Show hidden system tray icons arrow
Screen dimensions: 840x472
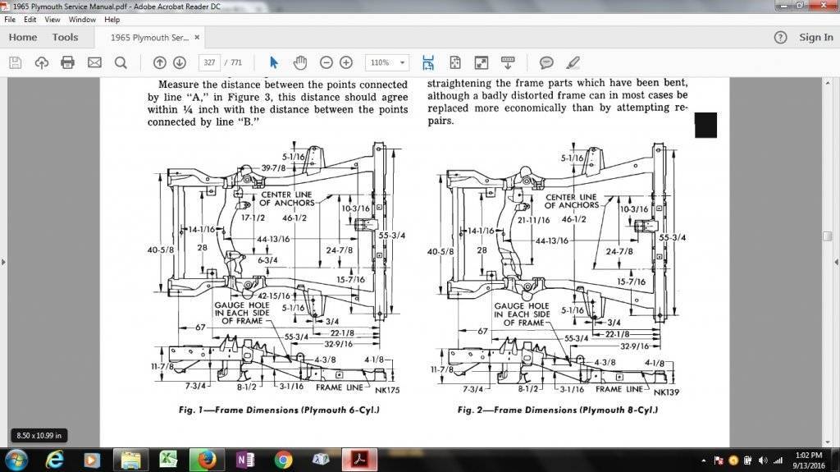click(x=705, y=461)
